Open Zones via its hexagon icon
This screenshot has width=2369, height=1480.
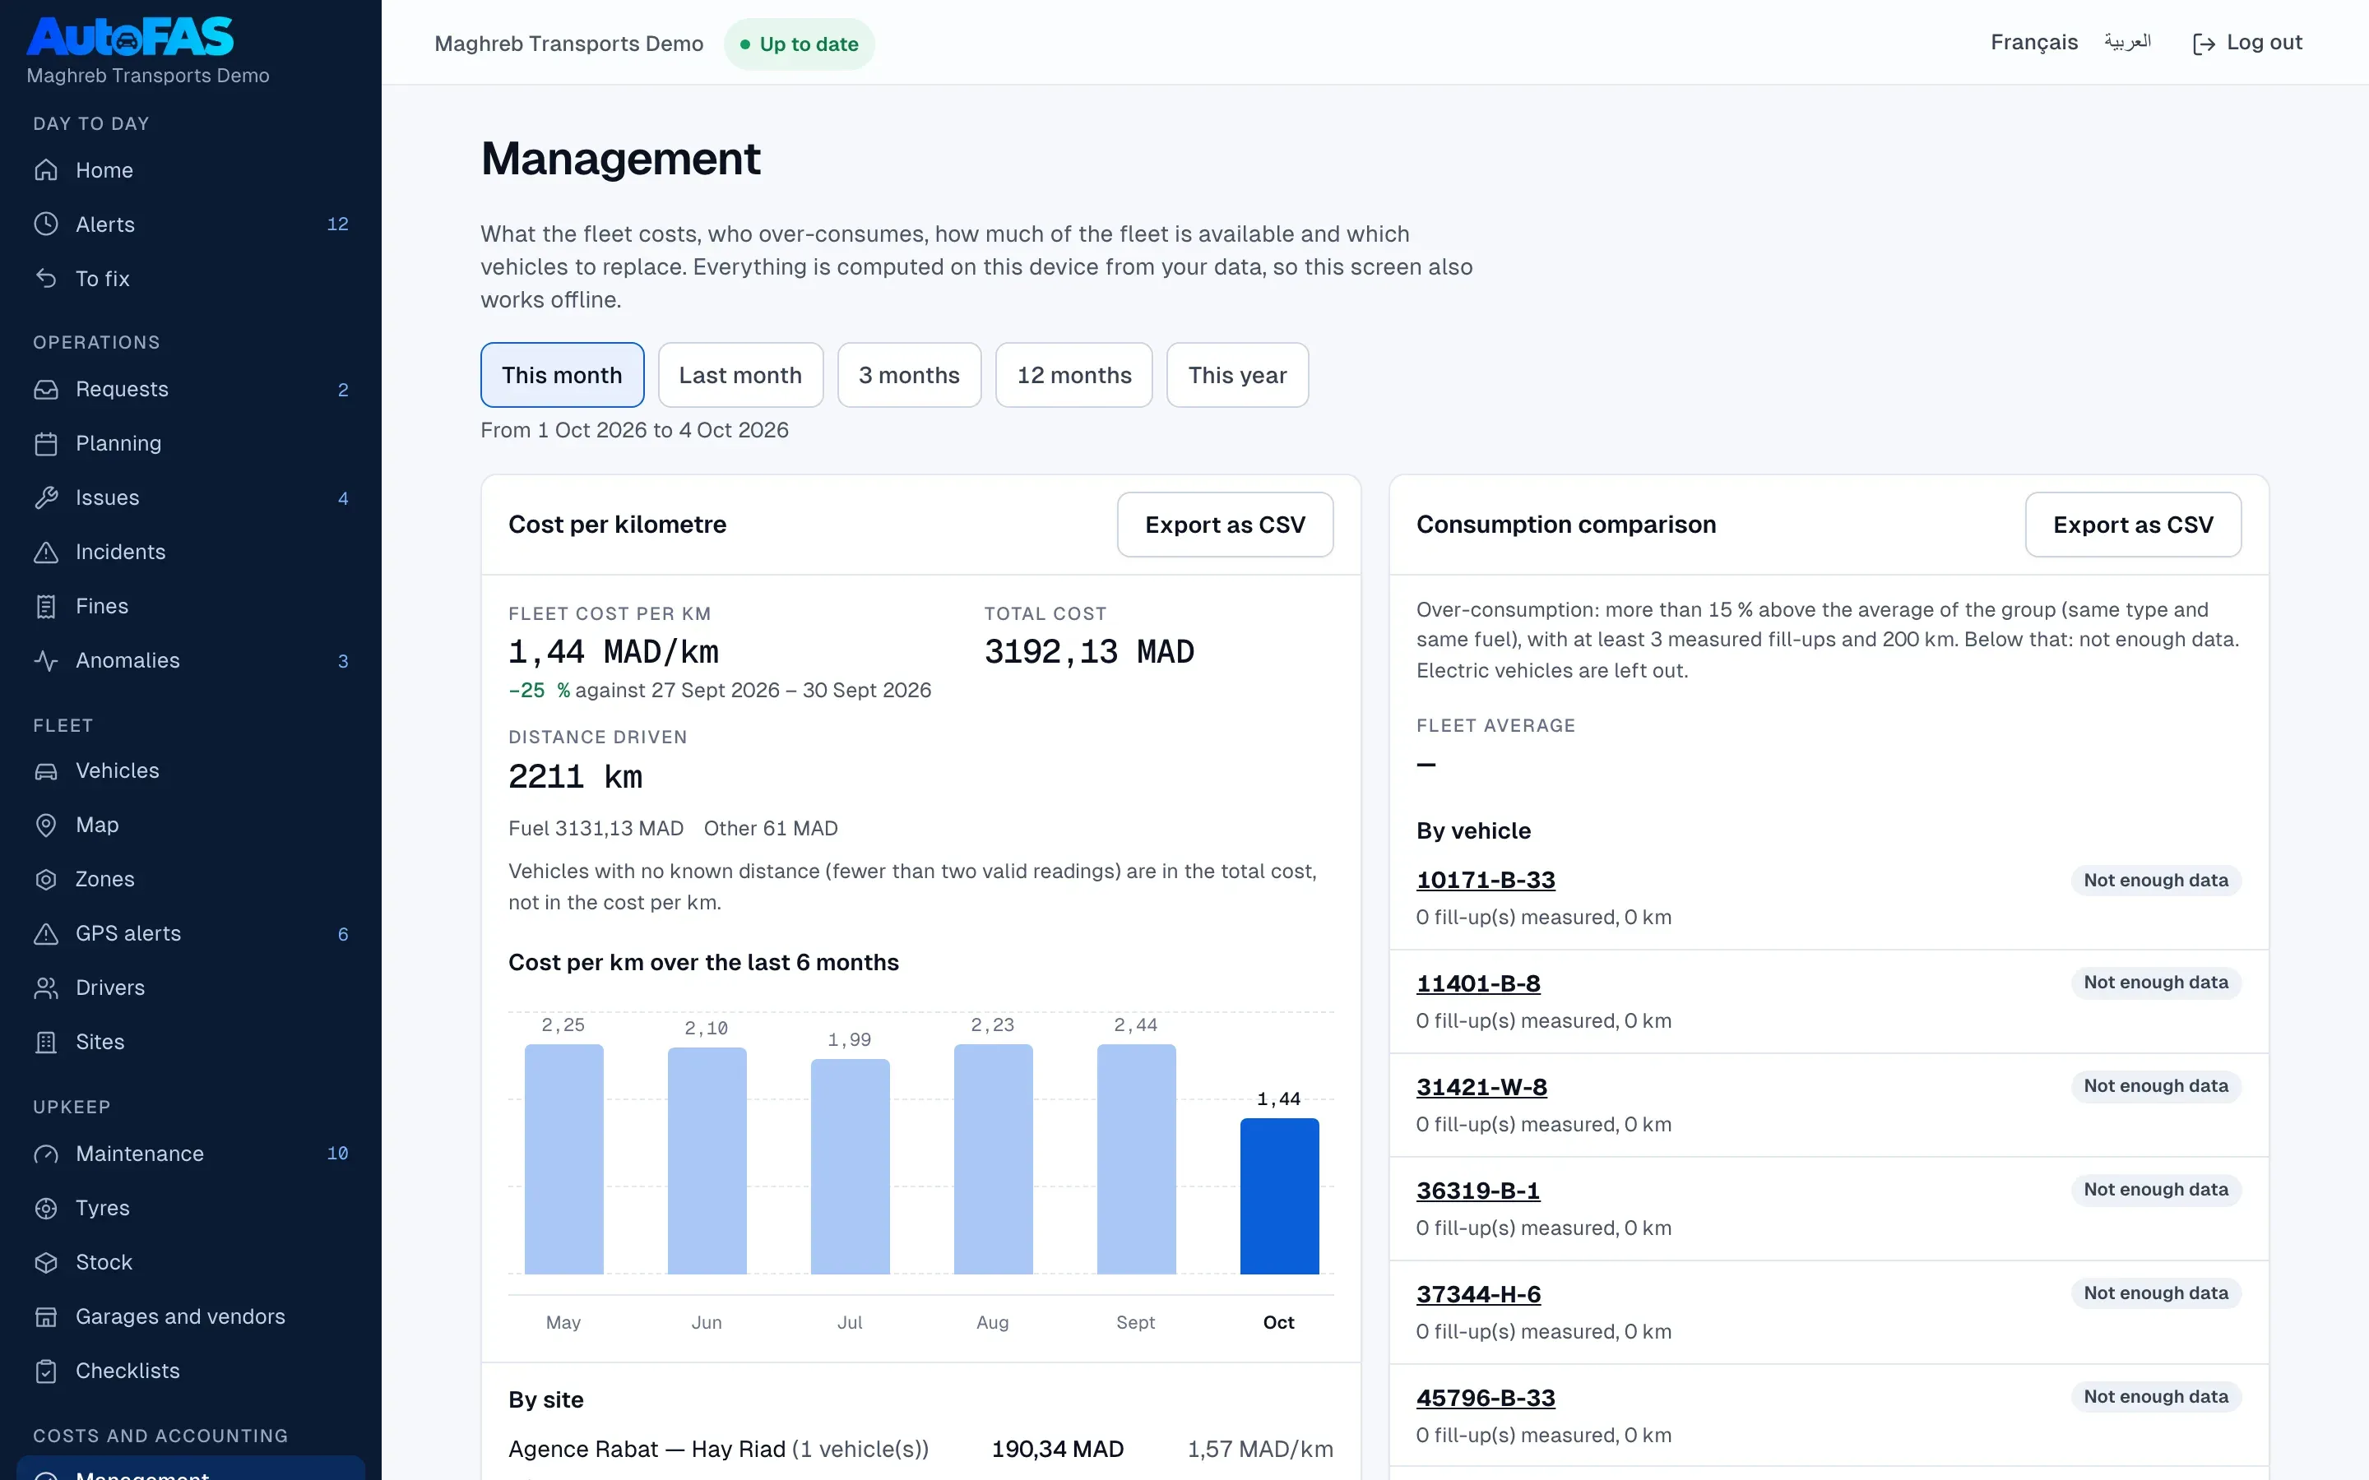[46, 880]
